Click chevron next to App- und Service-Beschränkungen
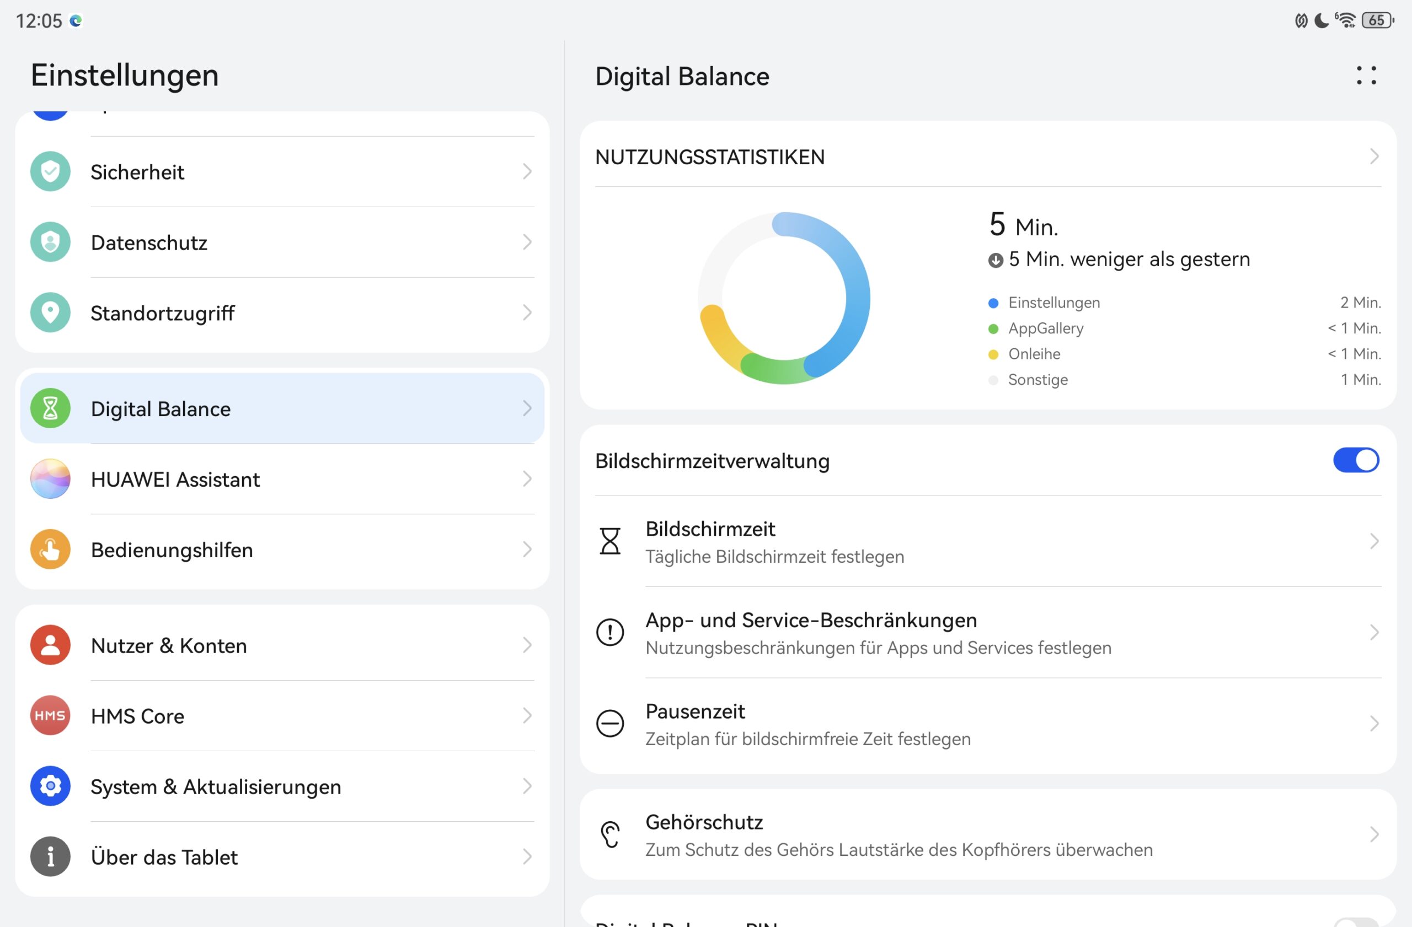The width and height of the screenshot is (1412, 927). (x=1374, y=633)
